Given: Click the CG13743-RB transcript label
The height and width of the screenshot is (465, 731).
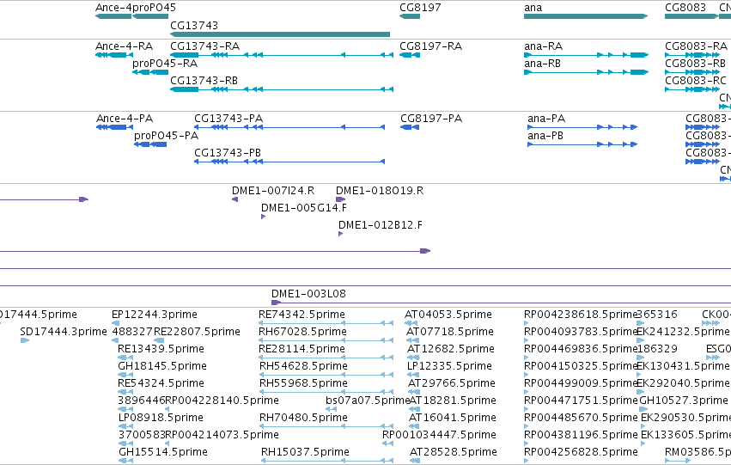Looking at the screenshot, I should 204,81.
